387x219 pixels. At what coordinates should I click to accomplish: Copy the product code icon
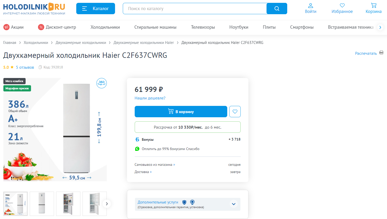pyautogui.click(x=40, y=67)
